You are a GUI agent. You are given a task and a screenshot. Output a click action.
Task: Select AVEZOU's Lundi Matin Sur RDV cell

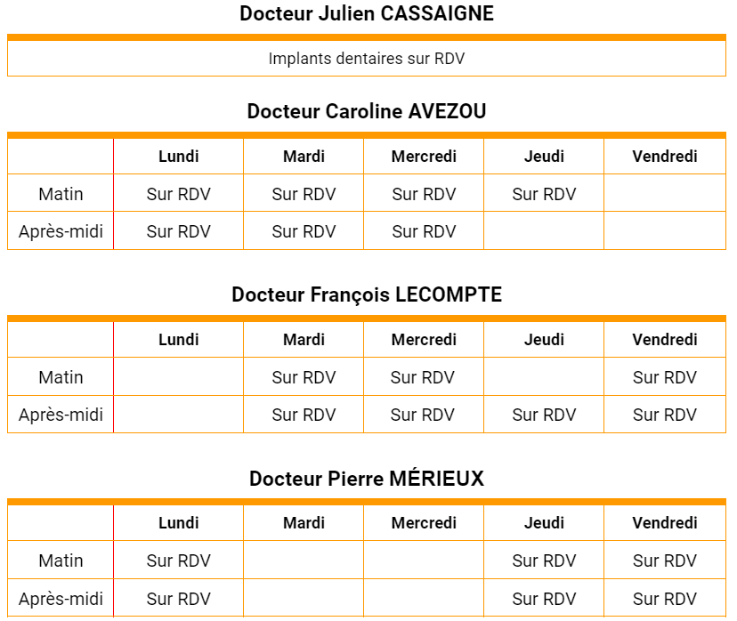pyautogui.click(x=179, y=194)
